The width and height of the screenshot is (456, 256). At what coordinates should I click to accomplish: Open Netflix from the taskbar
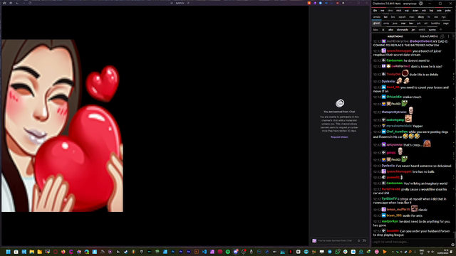coord(290,252)
